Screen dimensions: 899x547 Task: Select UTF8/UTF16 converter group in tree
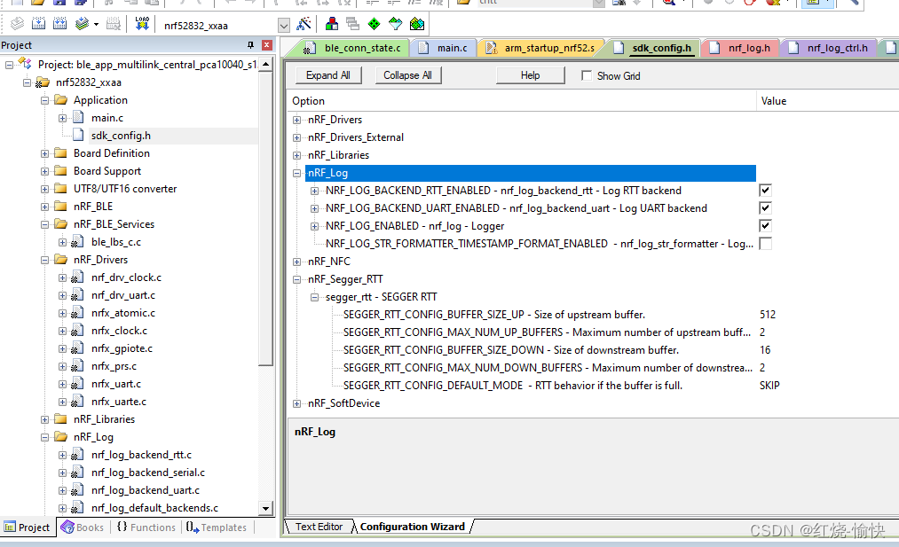point(125,189)
